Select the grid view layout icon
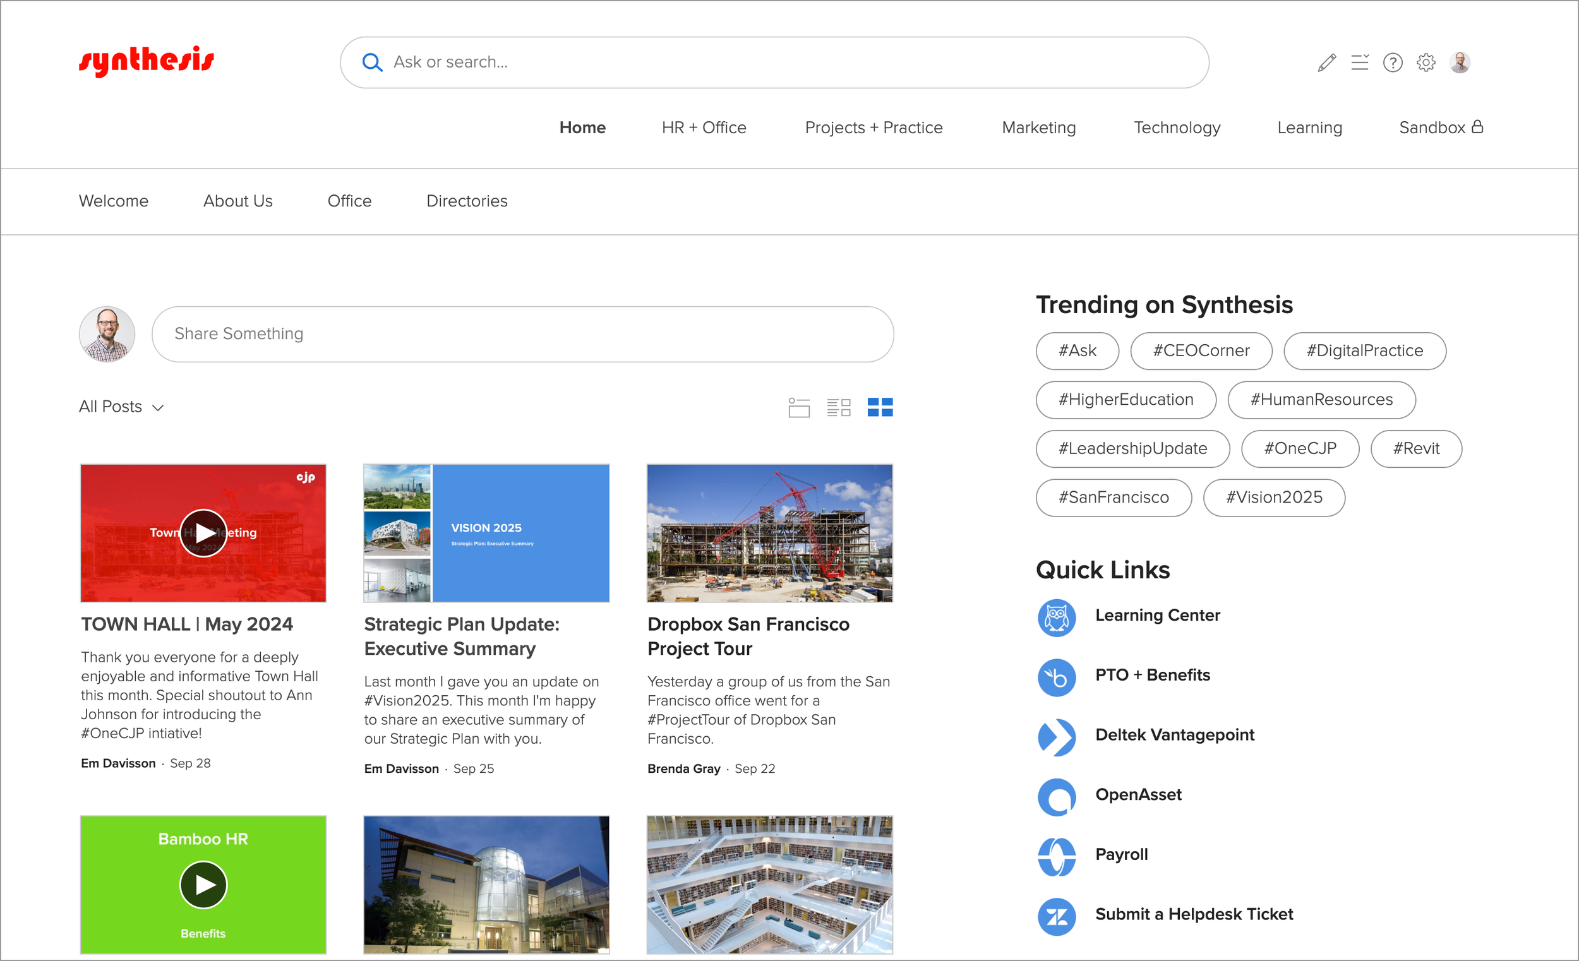 [880, 407]
